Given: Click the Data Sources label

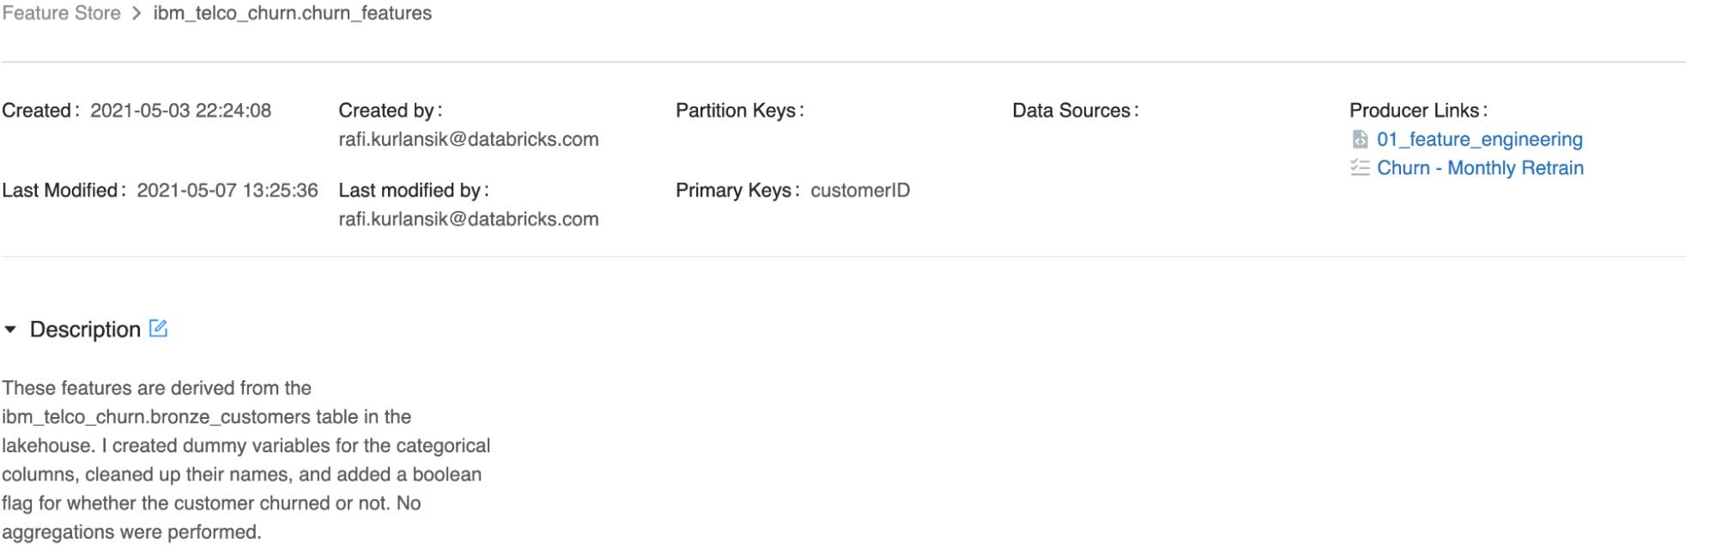Looking at the screenshot, I should [x=1075, y=111].
